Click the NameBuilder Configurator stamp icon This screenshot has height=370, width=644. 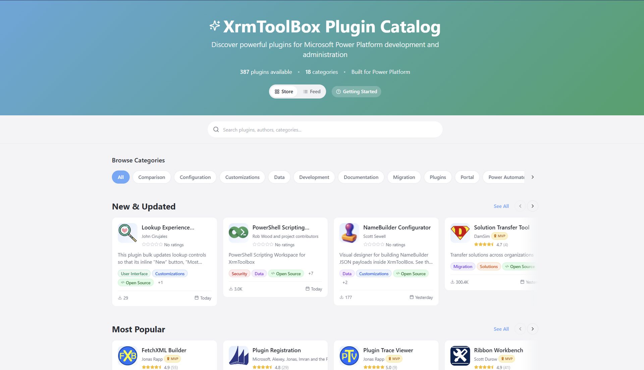point(349,233)
